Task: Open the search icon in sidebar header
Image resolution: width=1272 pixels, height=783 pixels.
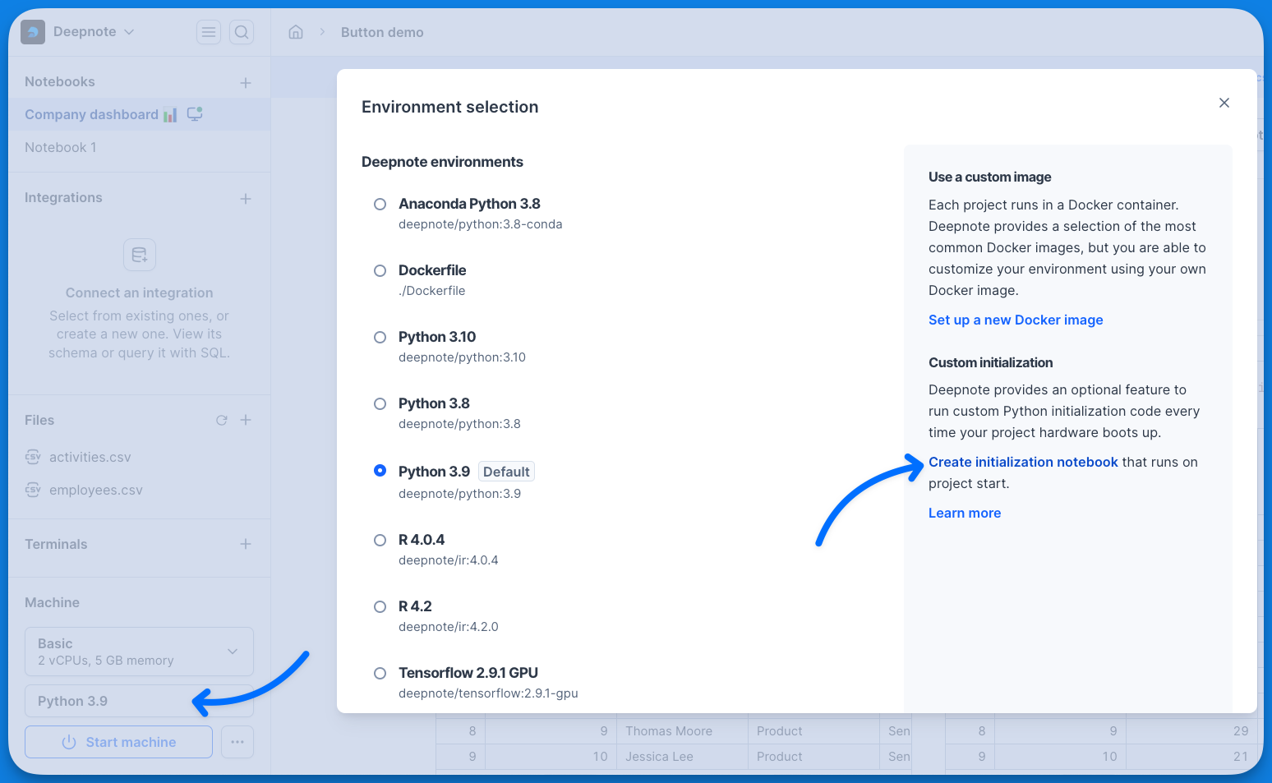Action: pyautogui.click(x=242, y=32)
